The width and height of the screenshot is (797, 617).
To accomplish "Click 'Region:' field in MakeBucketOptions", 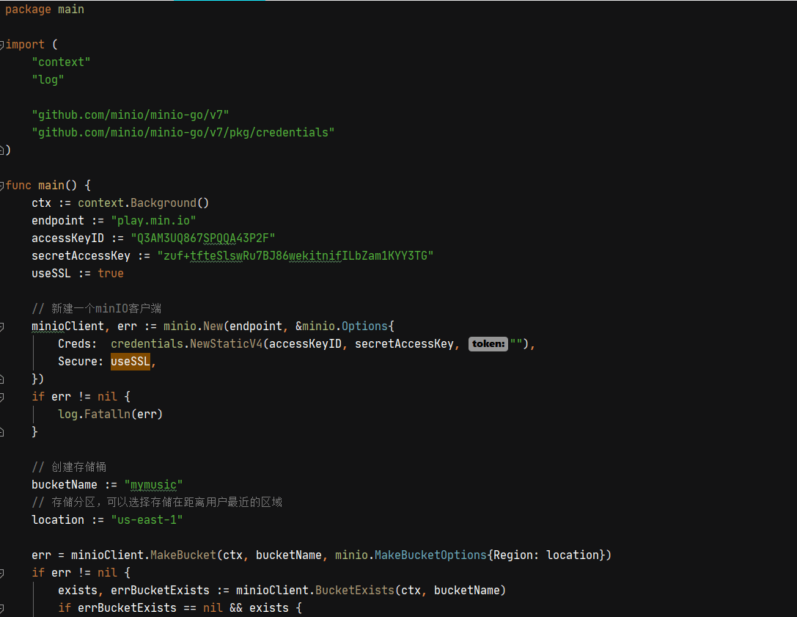I will click(516, 555).
